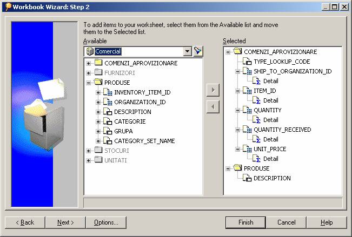Open the Options dialog
This screenshot has height=237, width=352.
pos(106,222)
